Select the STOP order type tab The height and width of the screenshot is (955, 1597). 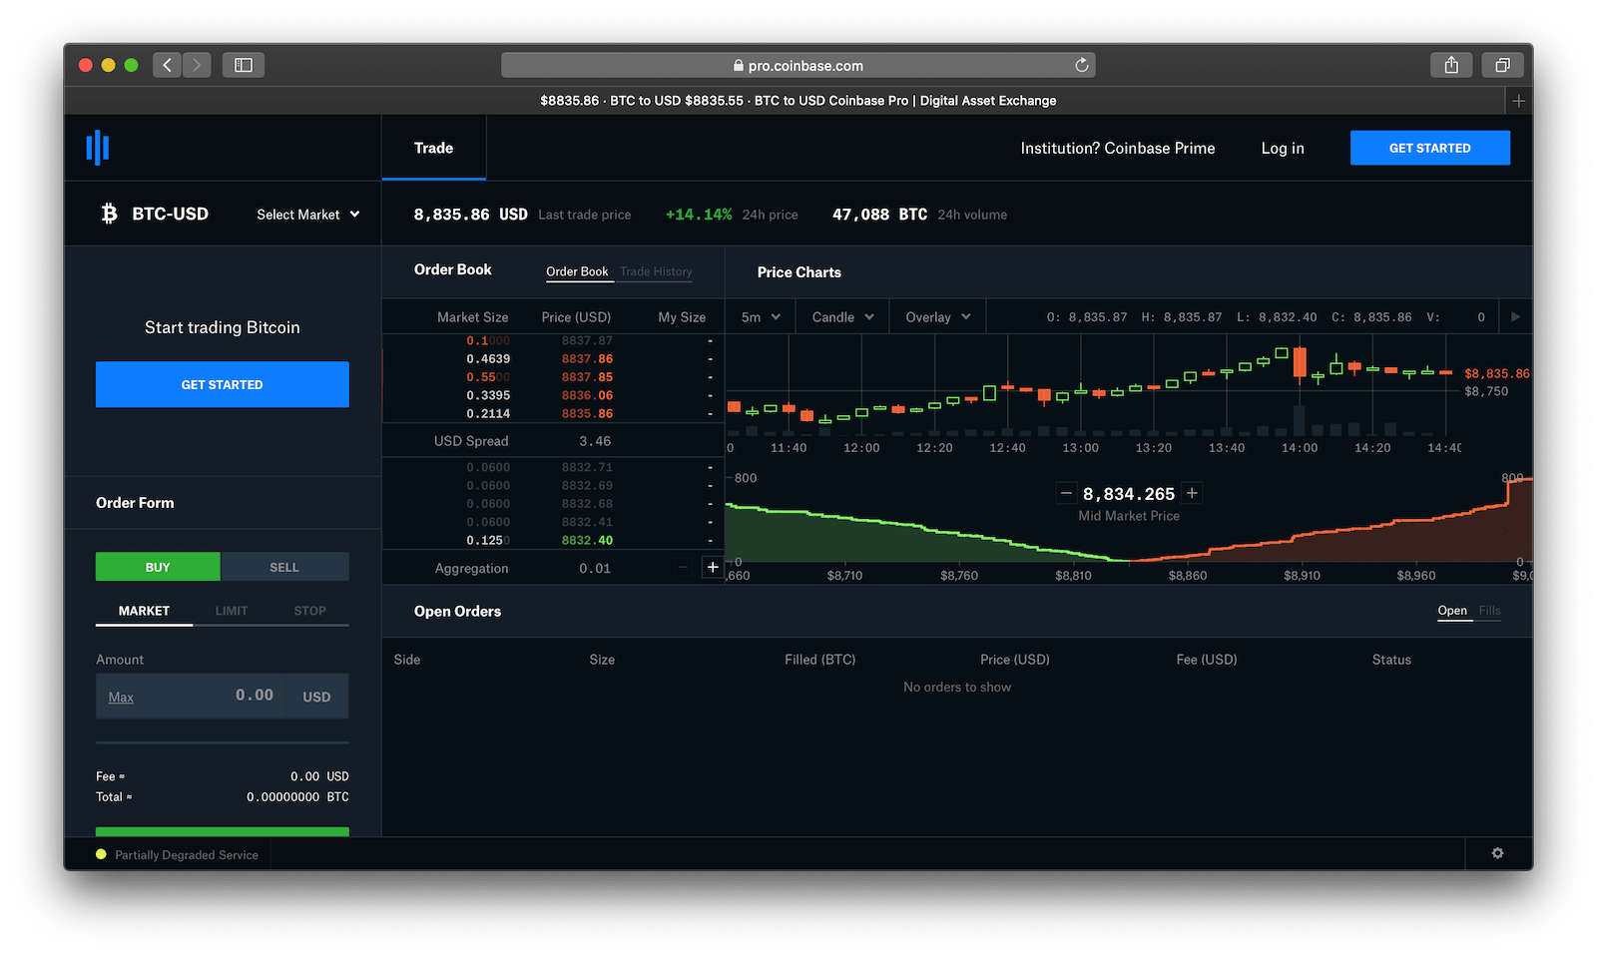coord(309,611)
